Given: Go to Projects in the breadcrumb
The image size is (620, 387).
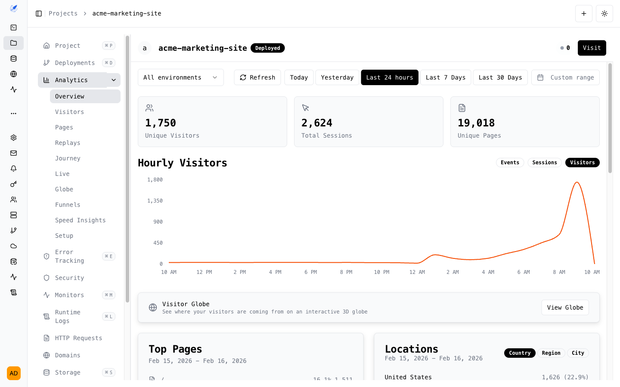Looking at the screenshot, I should tap(63, 13).
